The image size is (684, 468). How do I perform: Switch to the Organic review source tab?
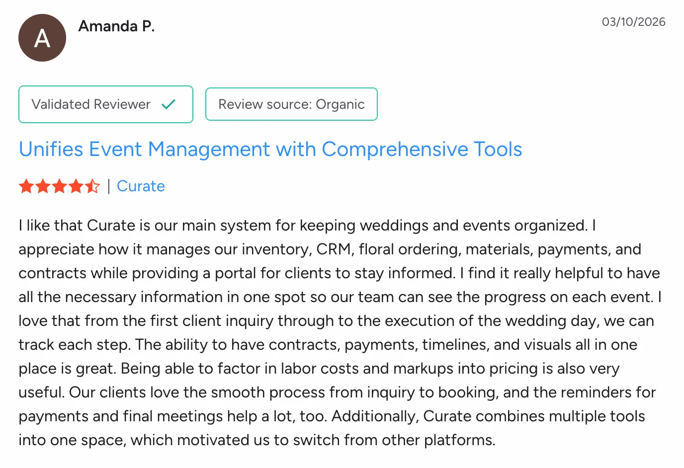pyautogui.click(x=291, y=104)
